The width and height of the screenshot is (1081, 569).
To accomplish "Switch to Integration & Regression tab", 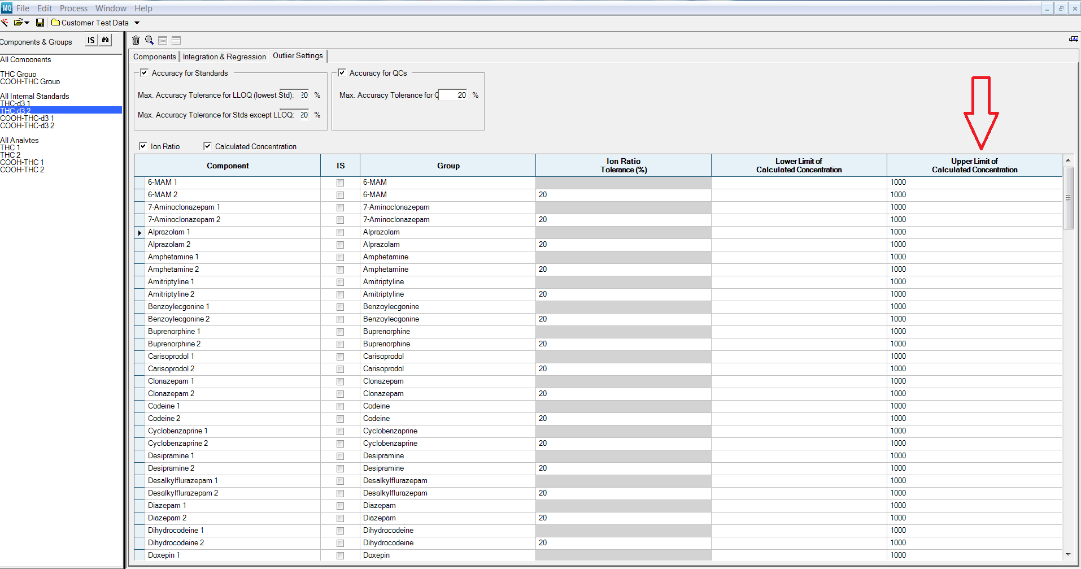I will pyautogui.click(x=224, y=57).
